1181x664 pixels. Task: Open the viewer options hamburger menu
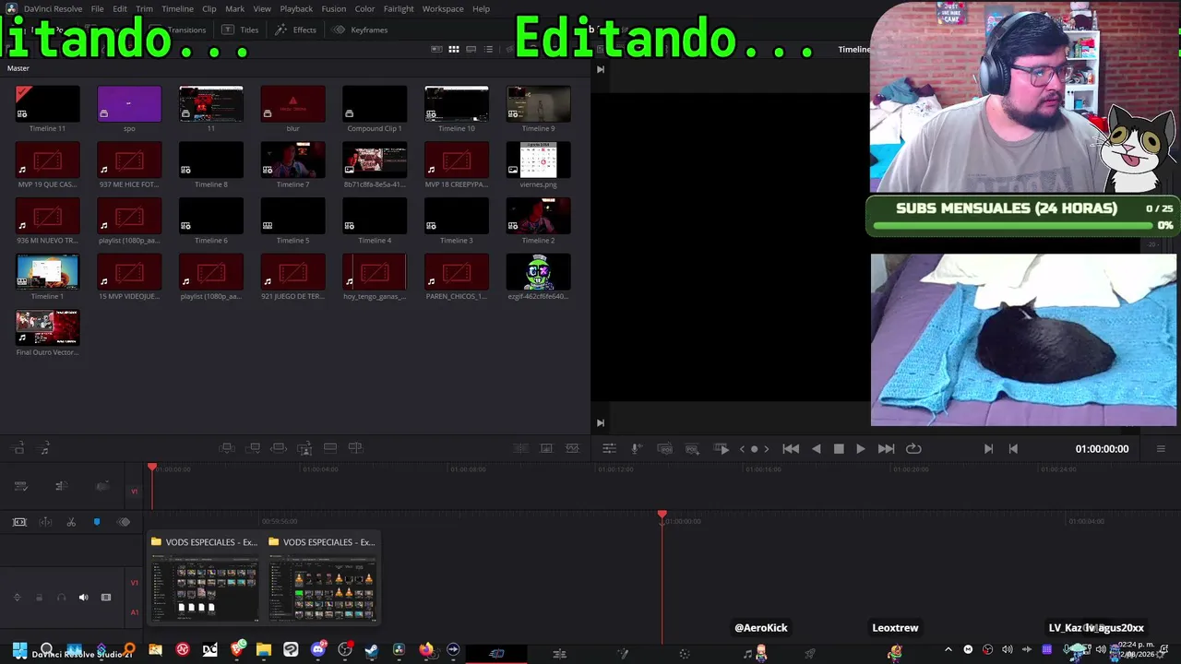click(1161, 449)
